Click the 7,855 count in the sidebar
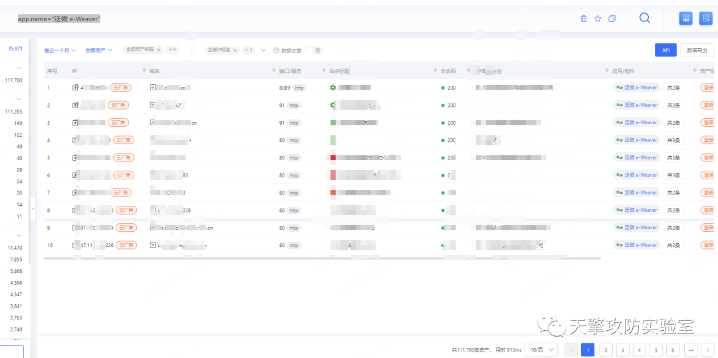 [x=16, y=259]
